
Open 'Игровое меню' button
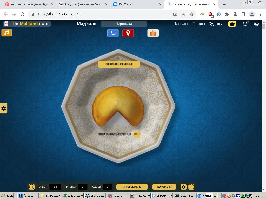132,187
